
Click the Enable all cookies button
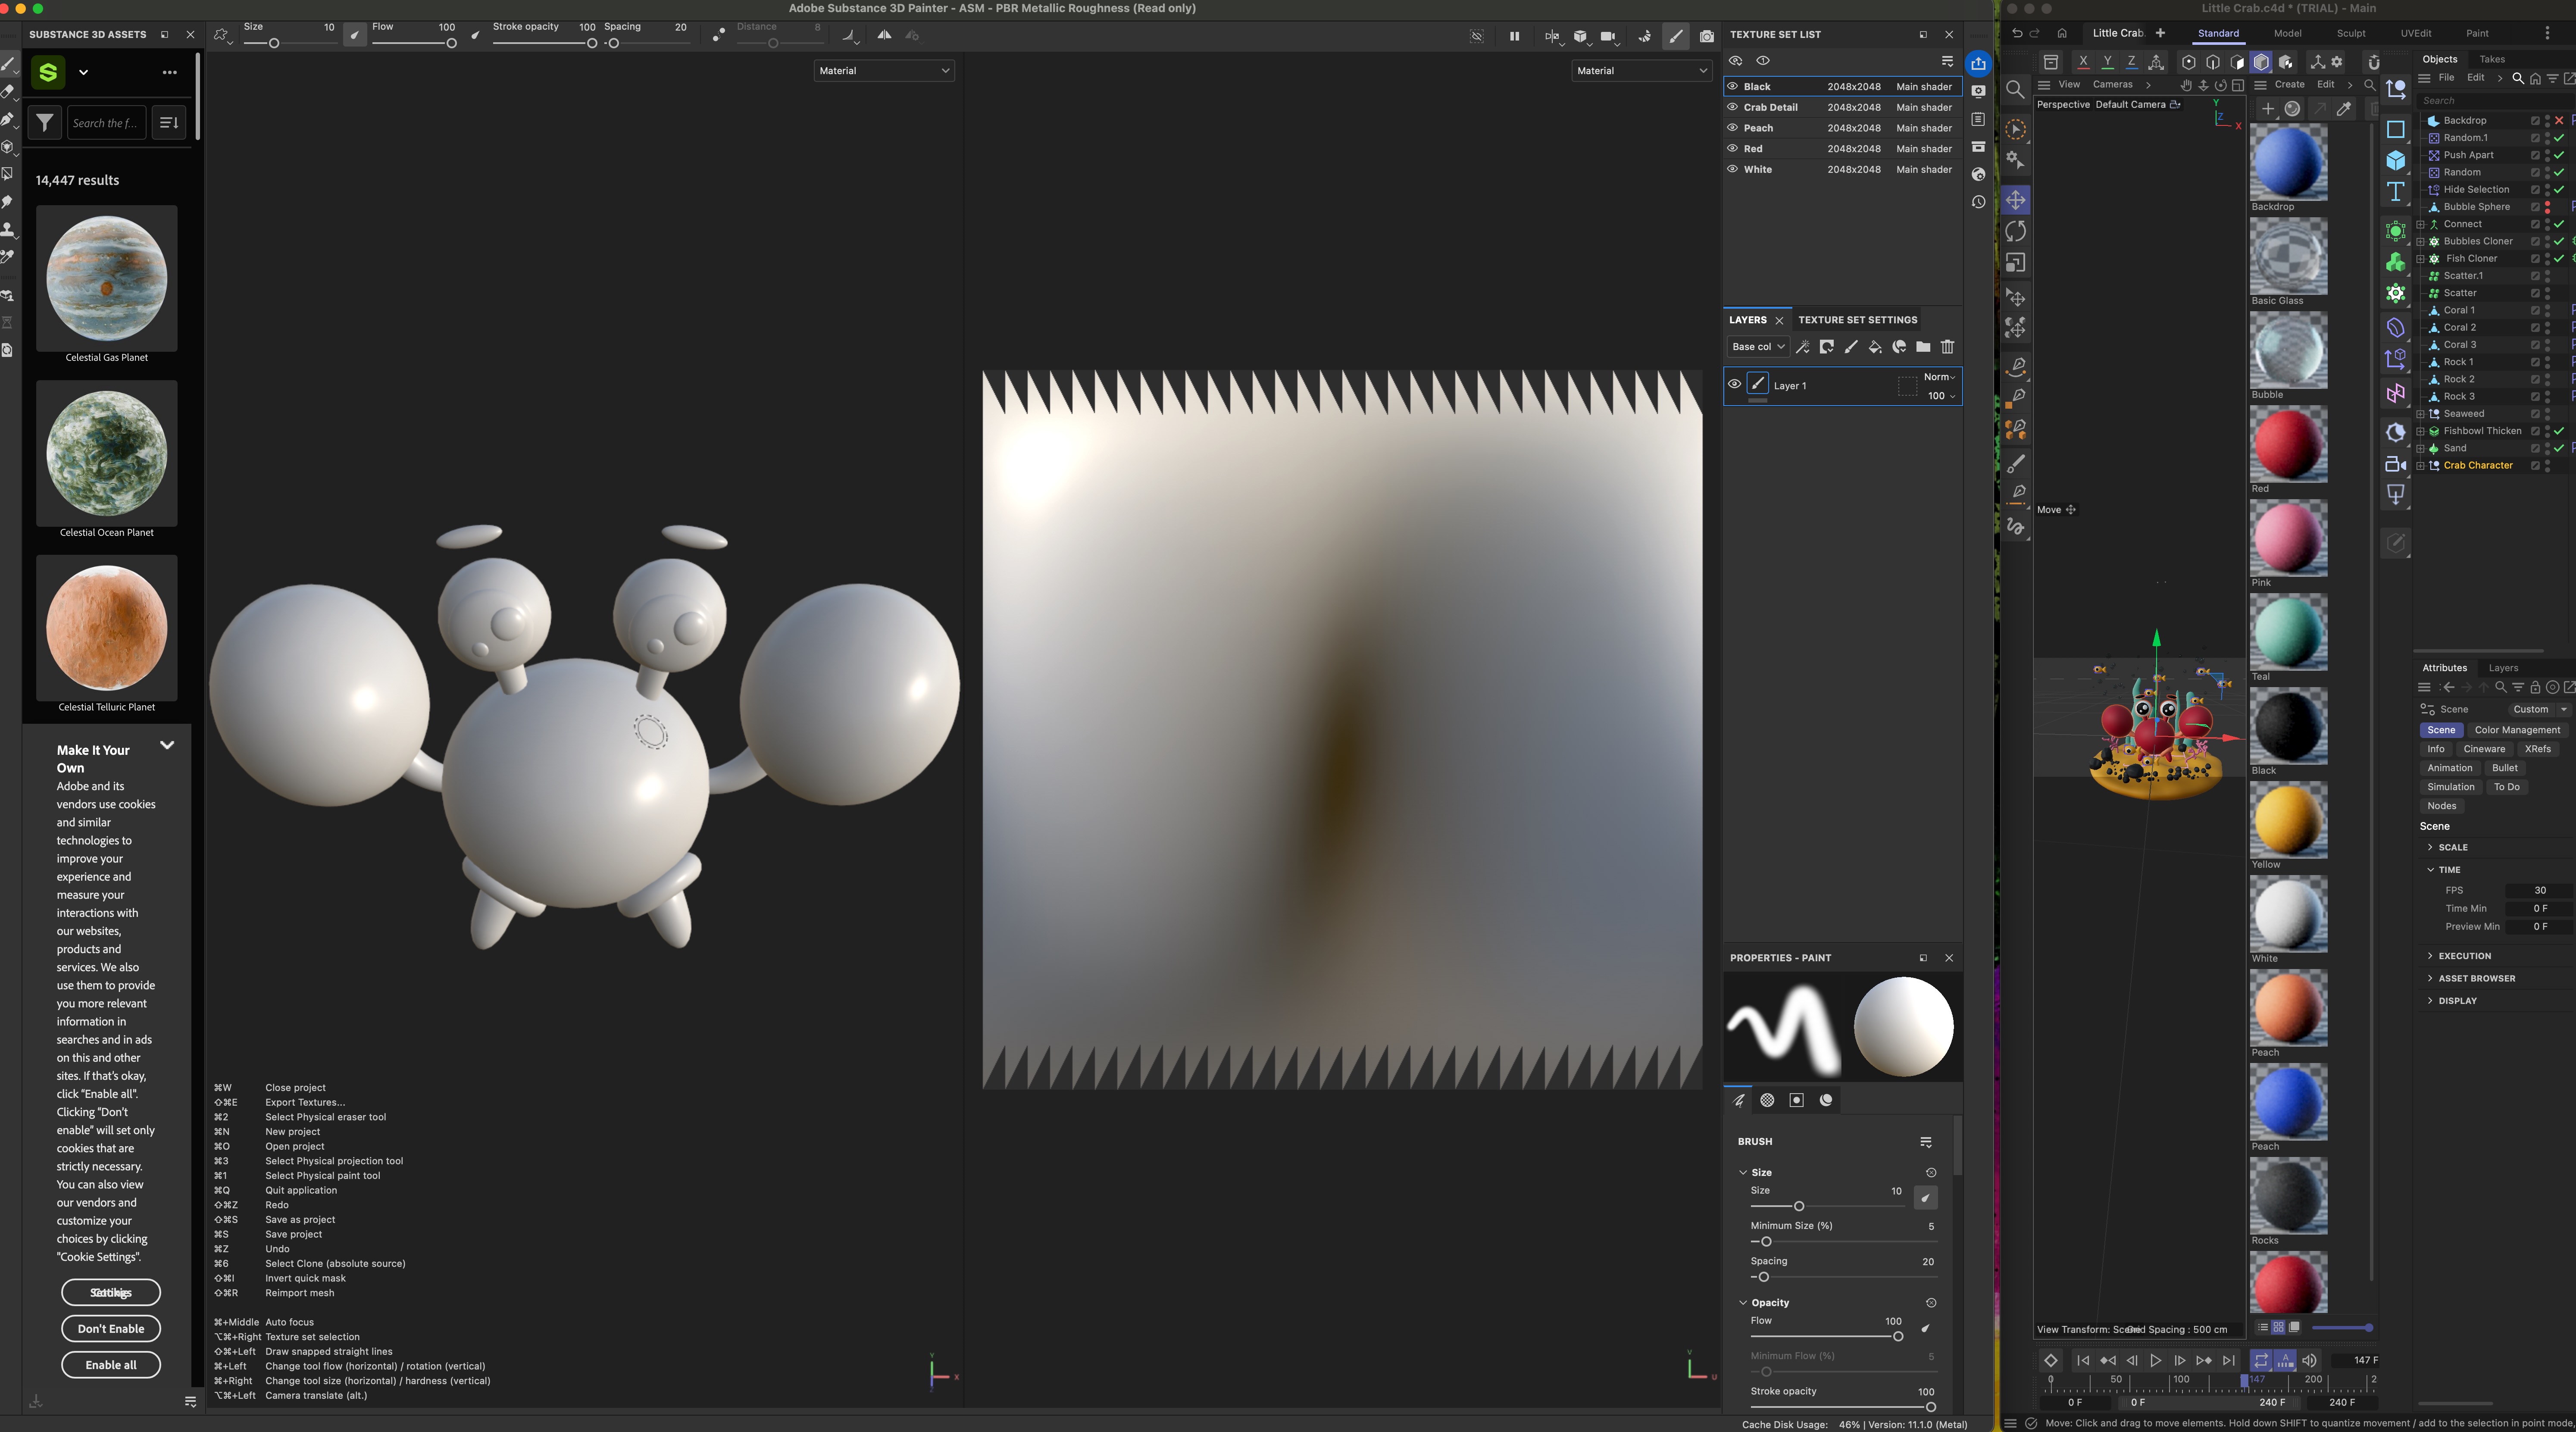[x=111, y=1365]
